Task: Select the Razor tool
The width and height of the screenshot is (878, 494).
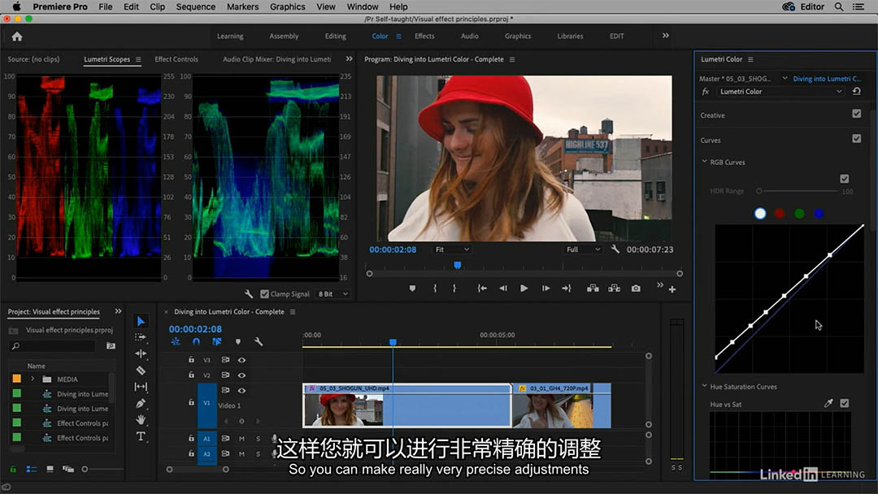Action: pos(141,370)
